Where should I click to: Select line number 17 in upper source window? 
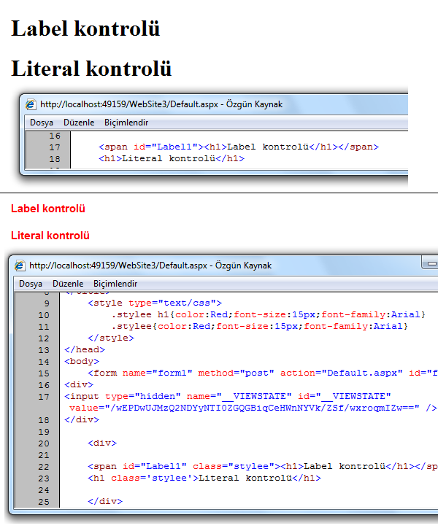coord(55,147)
